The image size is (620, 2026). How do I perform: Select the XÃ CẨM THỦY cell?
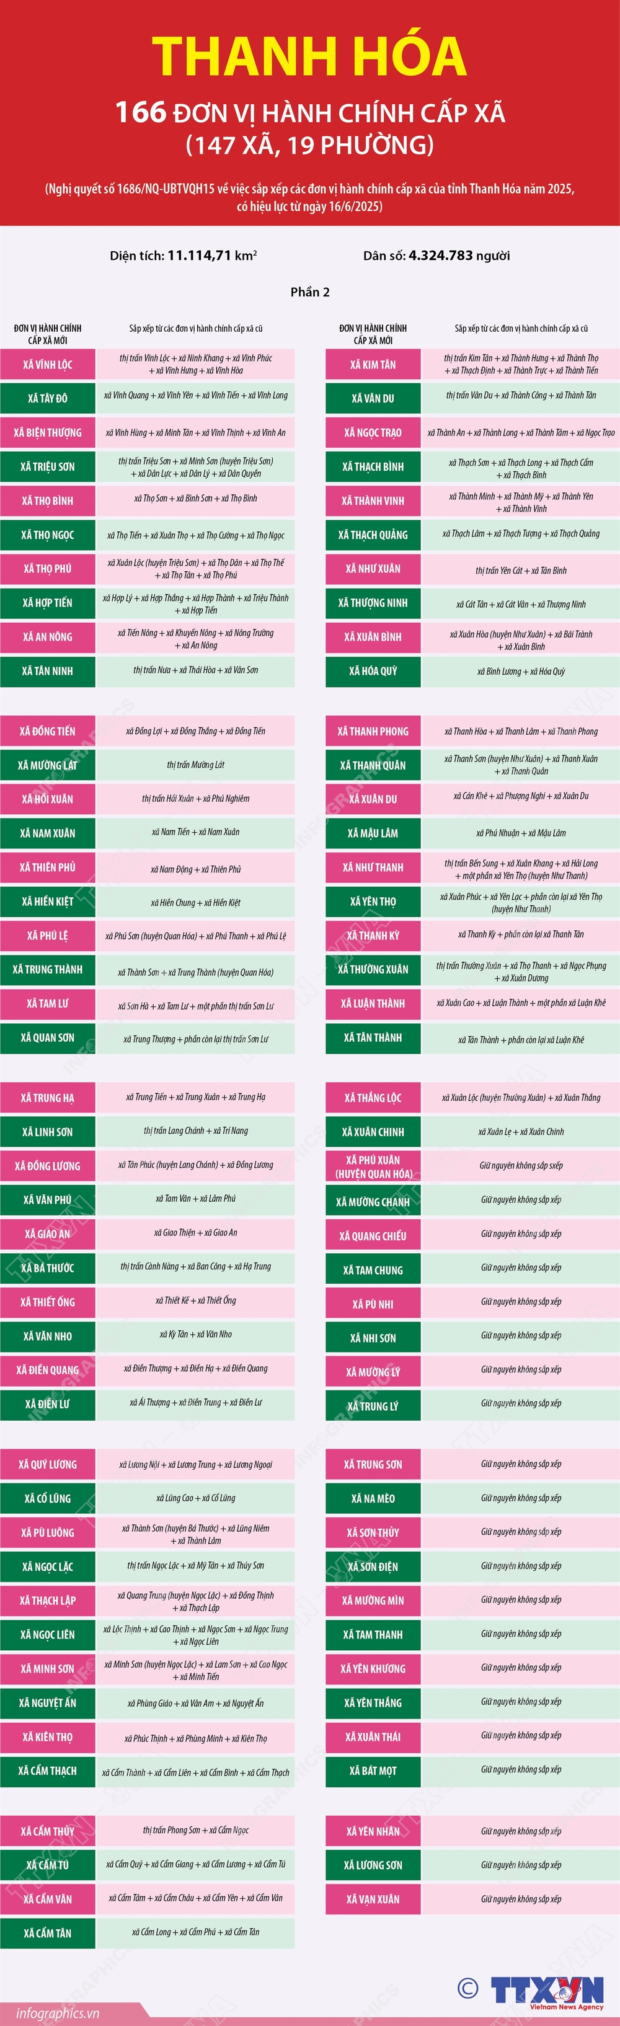tap(47, 1830)
